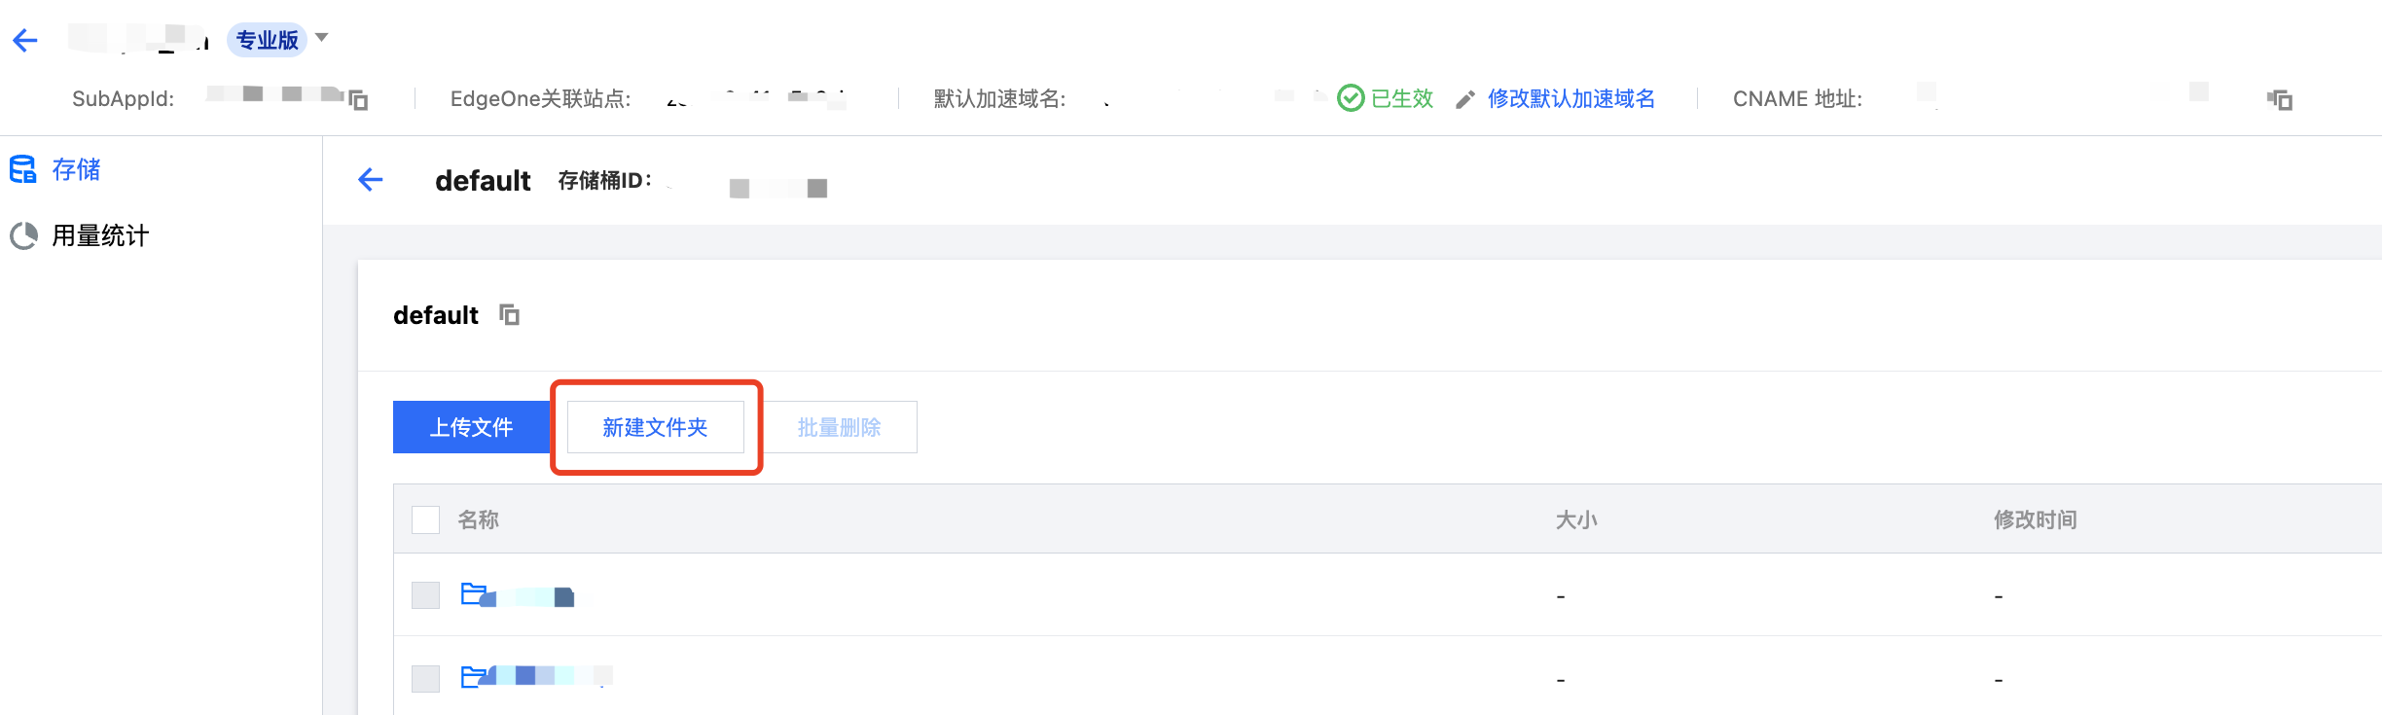Open the 用量统计 sidebar menu item
This screenshot has height=715, width=2382.
[x=99, y=235]
